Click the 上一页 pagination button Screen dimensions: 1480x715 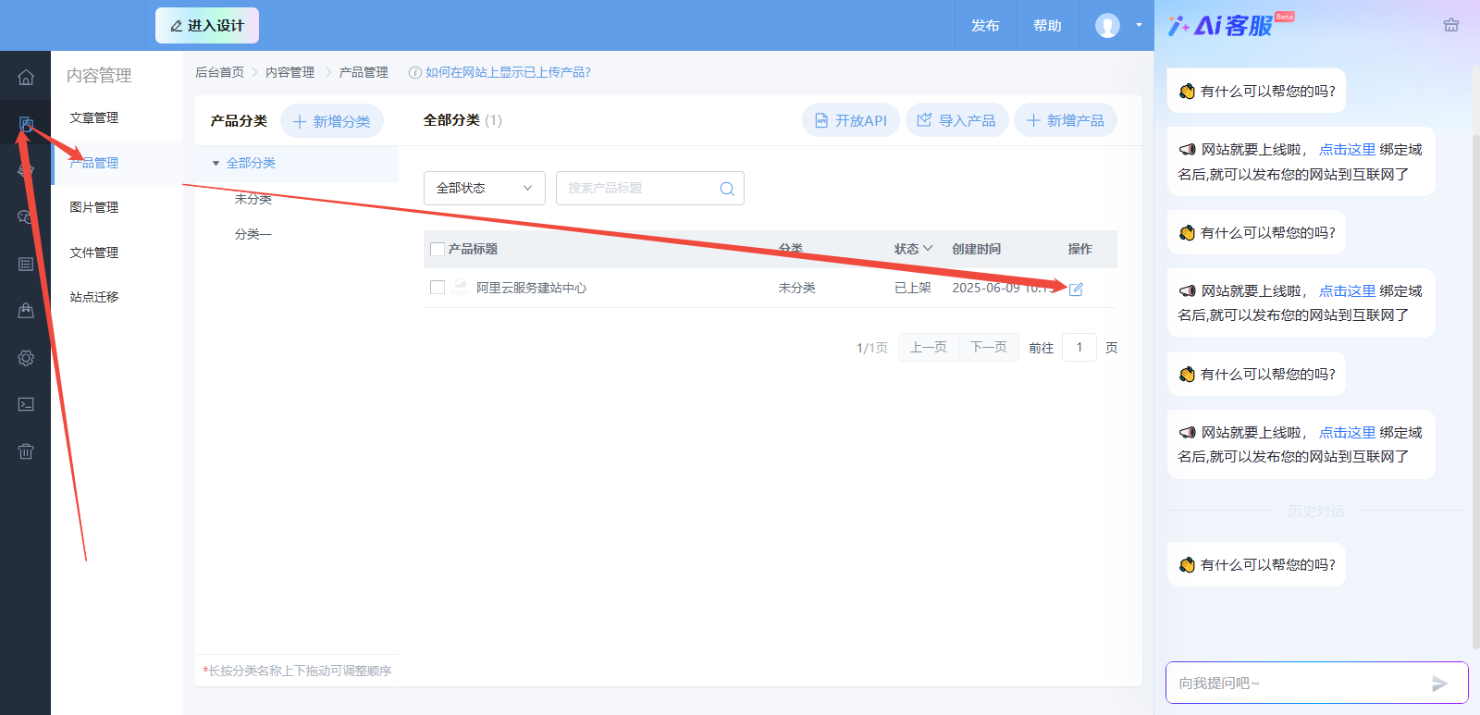[929, 347]
